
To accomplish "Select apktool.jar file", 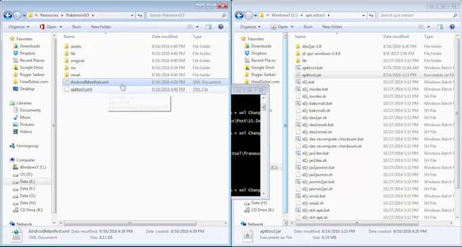I will [311, 75].
